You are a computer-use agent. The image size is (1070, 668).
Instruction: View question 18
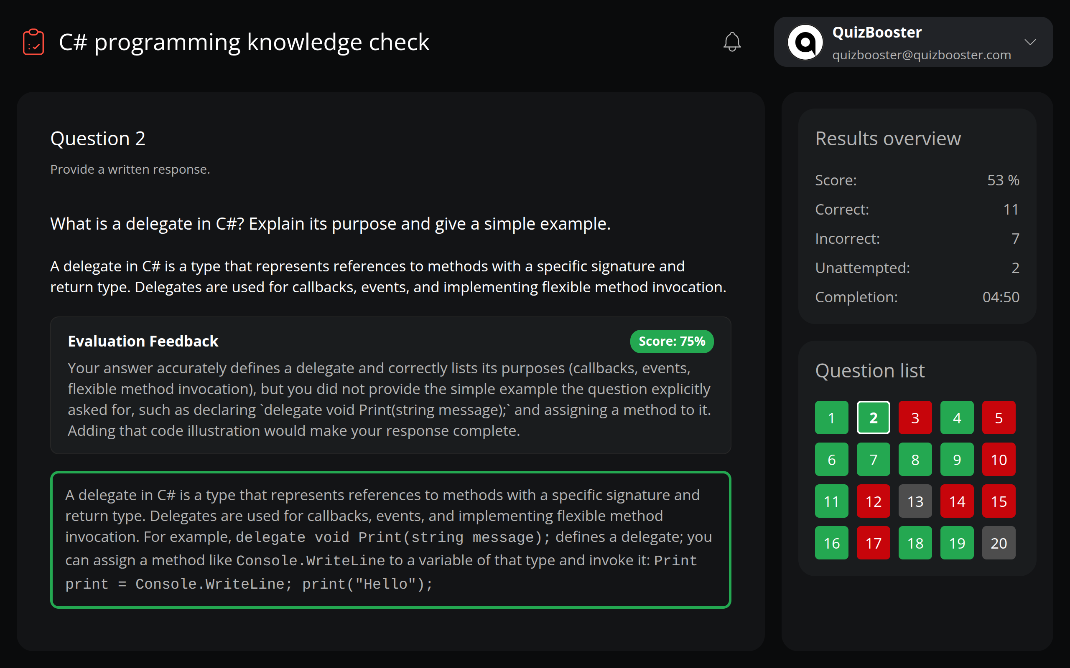tap(915, 543)
